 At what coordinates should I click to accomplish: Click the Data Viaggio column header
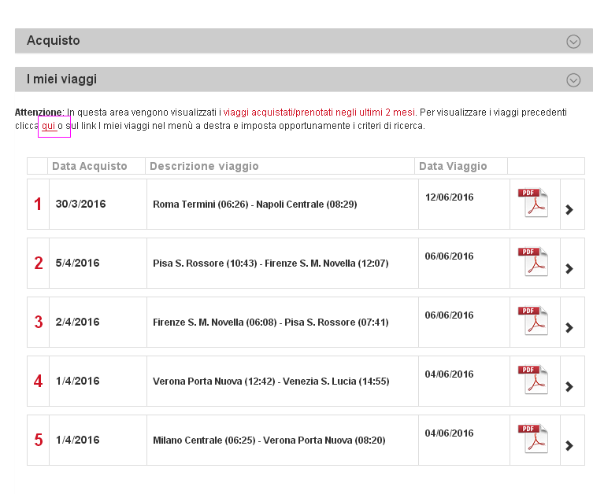453,166
